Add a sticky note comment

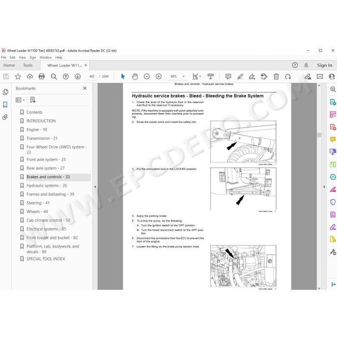[228, 76]
